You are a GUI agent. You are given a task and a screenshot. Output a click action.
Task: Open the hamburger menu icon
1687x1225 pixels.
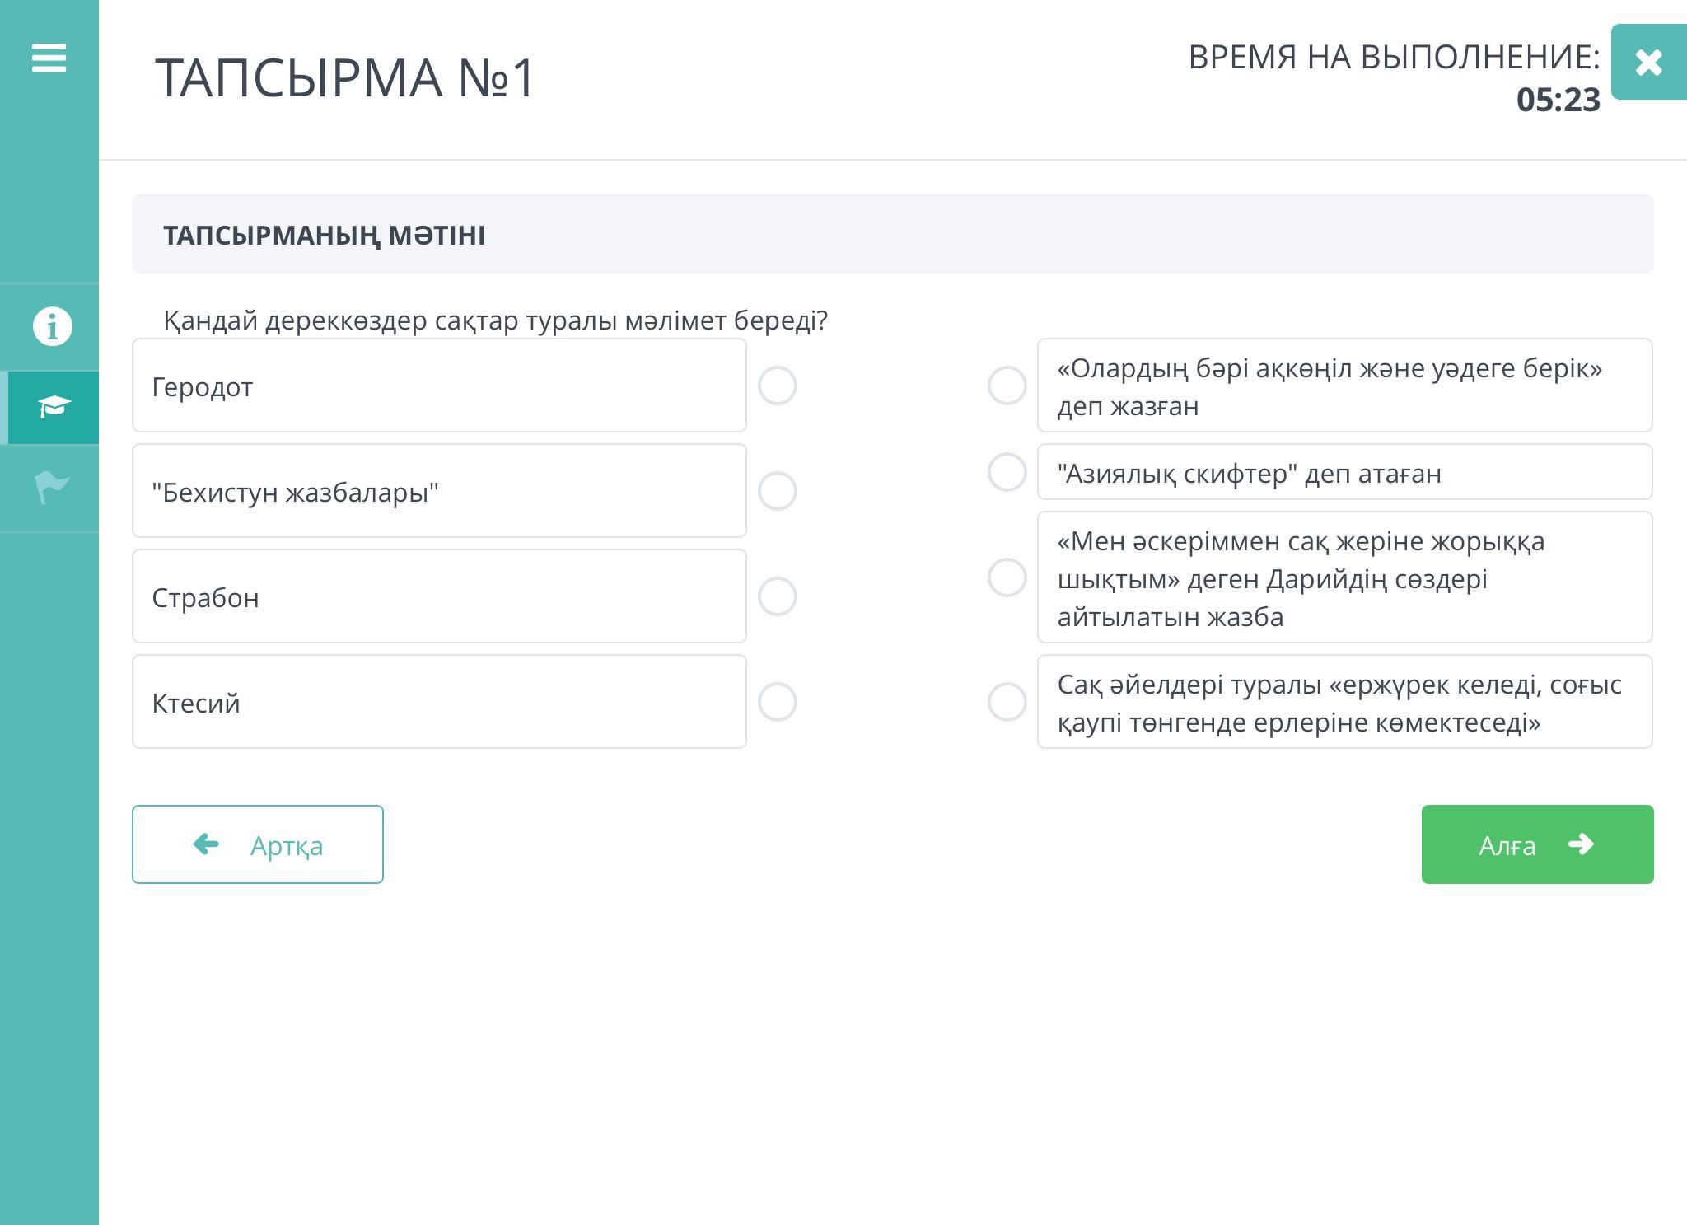point(49,58)
